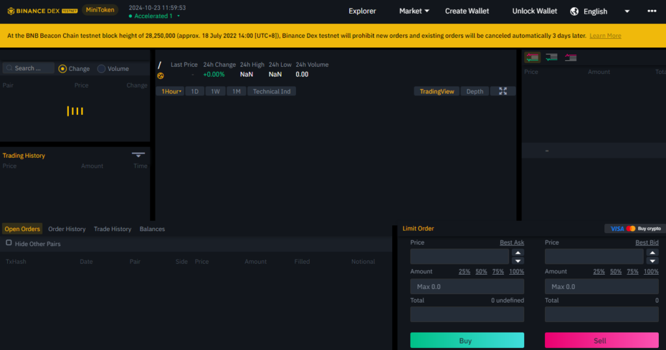Collapse the Trading History panel
This screenshot has height=350, width=666.
tap(138, 155)
